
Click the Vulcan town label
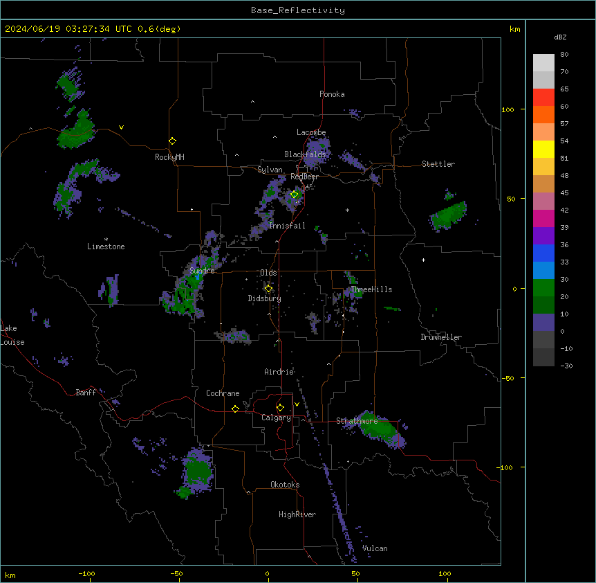pos(375,548)
